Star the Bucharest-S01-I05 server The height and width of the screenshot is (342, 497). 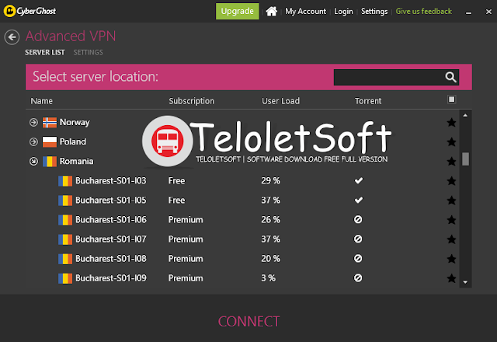(451, 201)
